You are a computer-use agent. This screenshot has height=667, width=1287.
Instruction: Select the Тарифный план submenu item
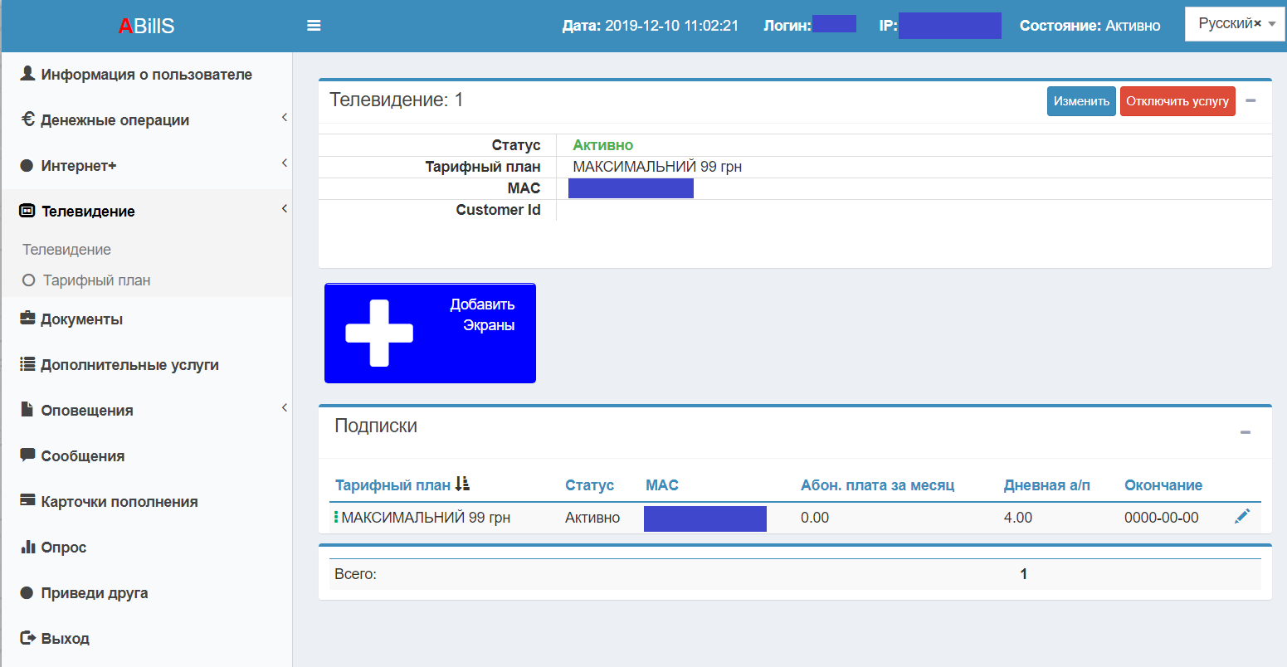96,280
